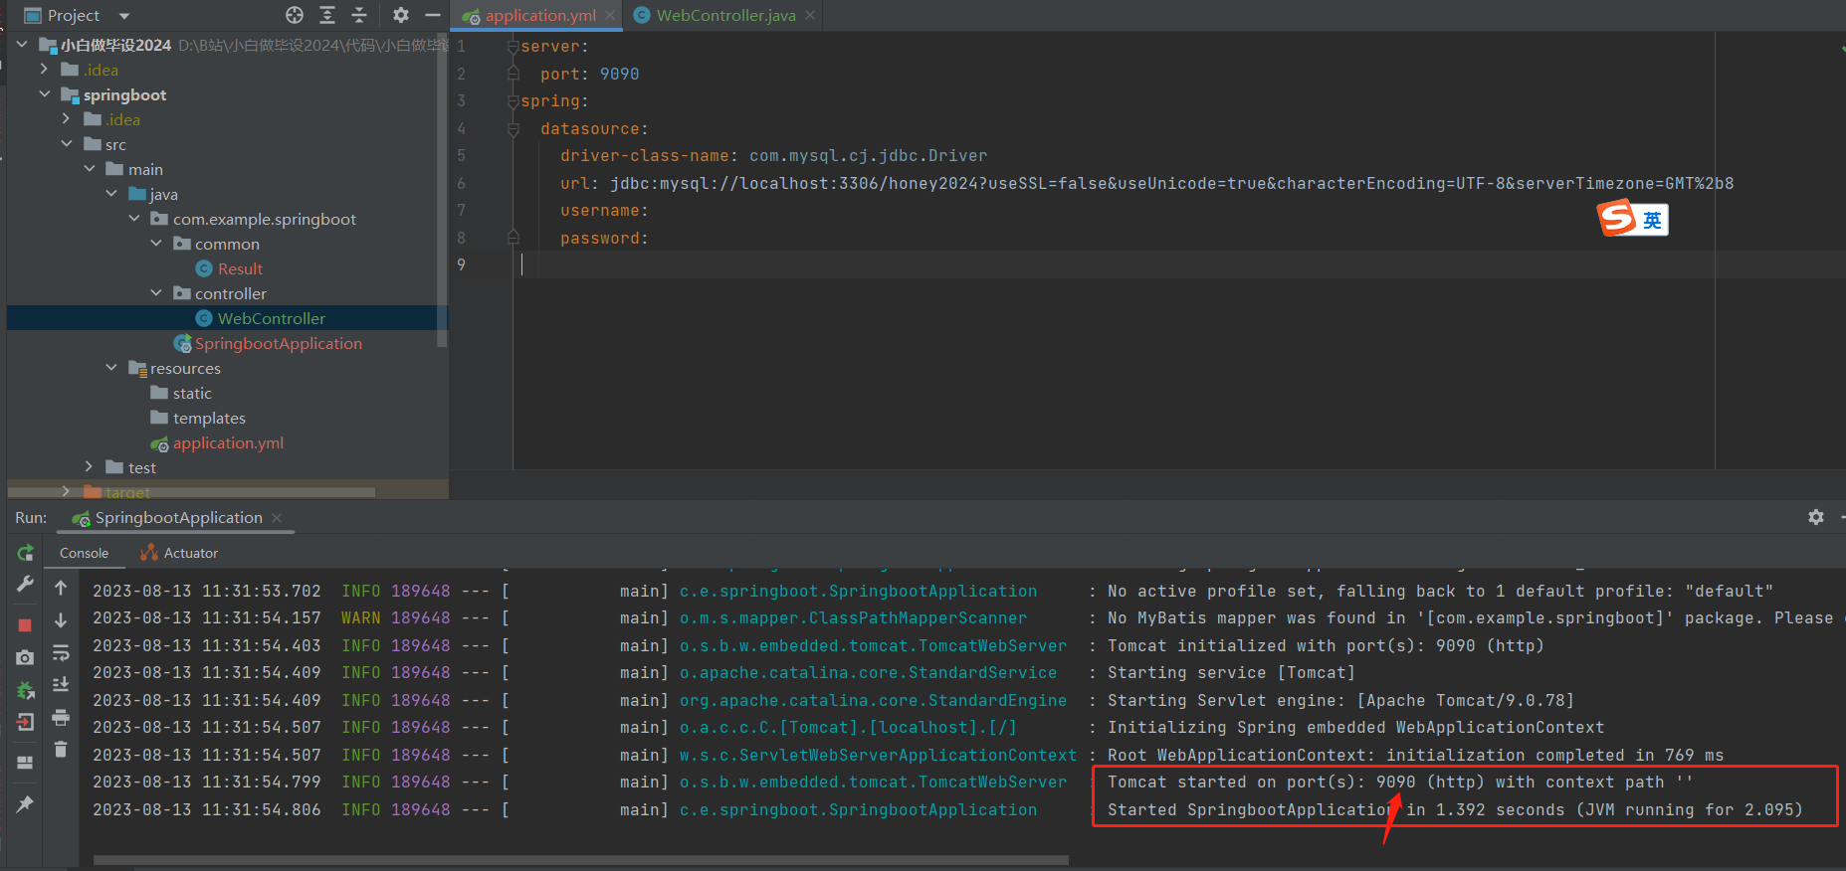
Task: Clear all console output
Action: (x=61, y=750)
